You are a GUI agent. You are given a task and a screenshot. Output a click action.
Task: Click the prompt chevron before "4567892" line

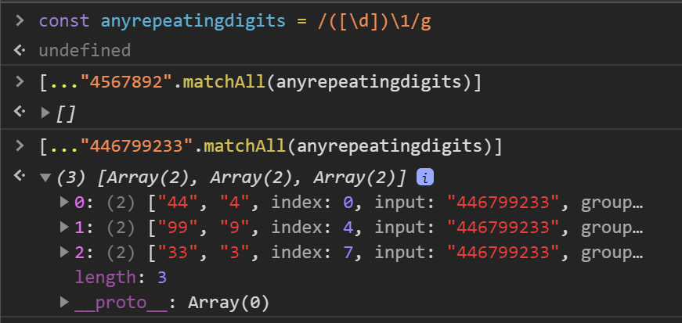coord(20,81)
